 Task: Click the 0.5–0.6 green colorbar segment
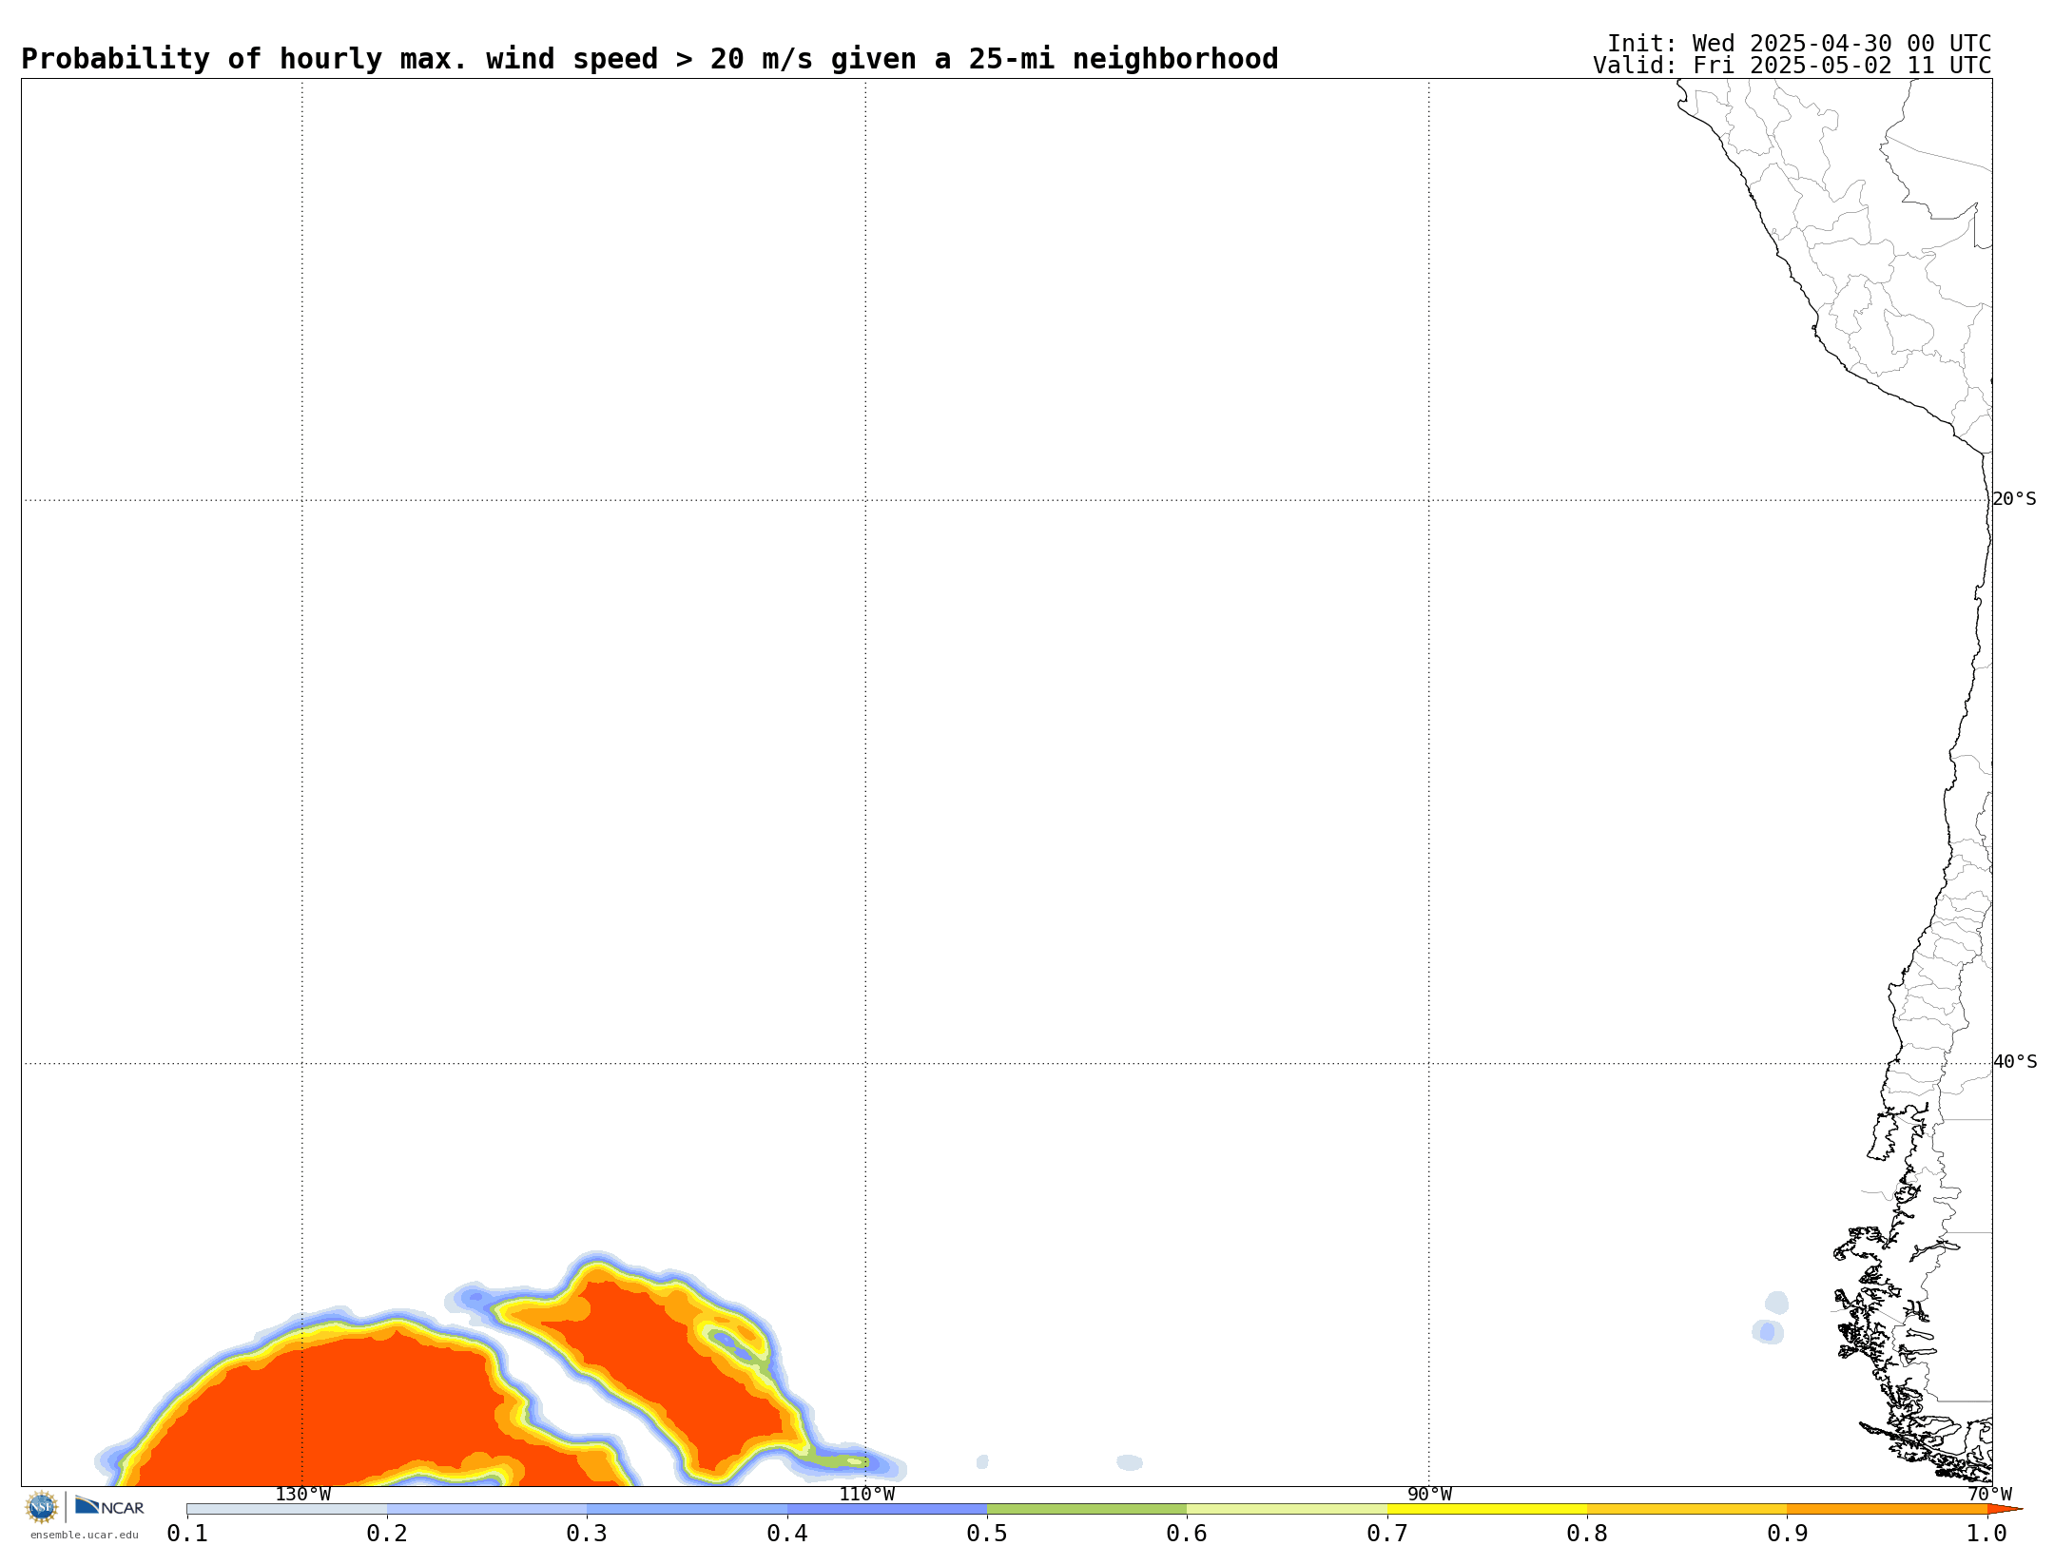1087,1509
